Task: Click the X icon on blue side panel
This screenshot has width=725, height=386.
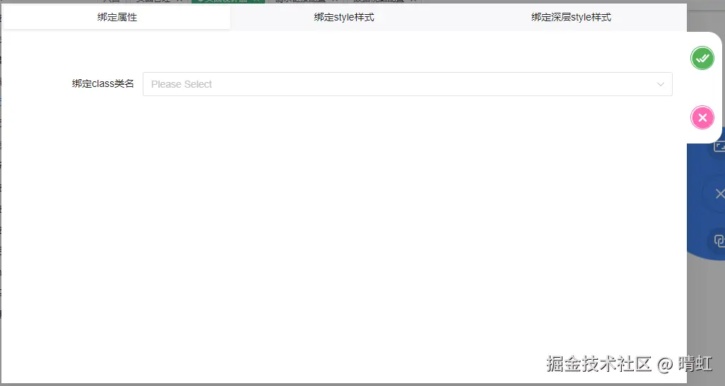Action: [719, 194]
